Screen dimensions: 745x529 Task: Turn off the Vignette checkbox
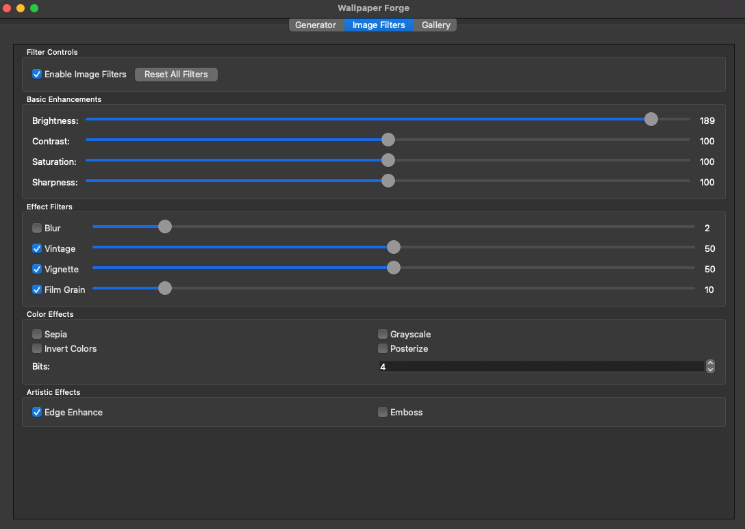pyautogui.click(x=37, y=269)
